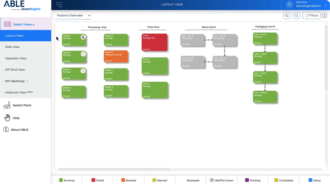The width and height of the screenshot is (330, 184).
Task: Click the About ABLE info icon
Action: tap(6, 130)
